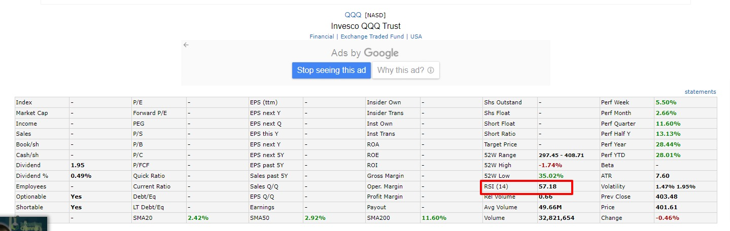Click the Volatility value 1.47% 1.95%
This screenshot has width=730, height=231.
point(676,186)
